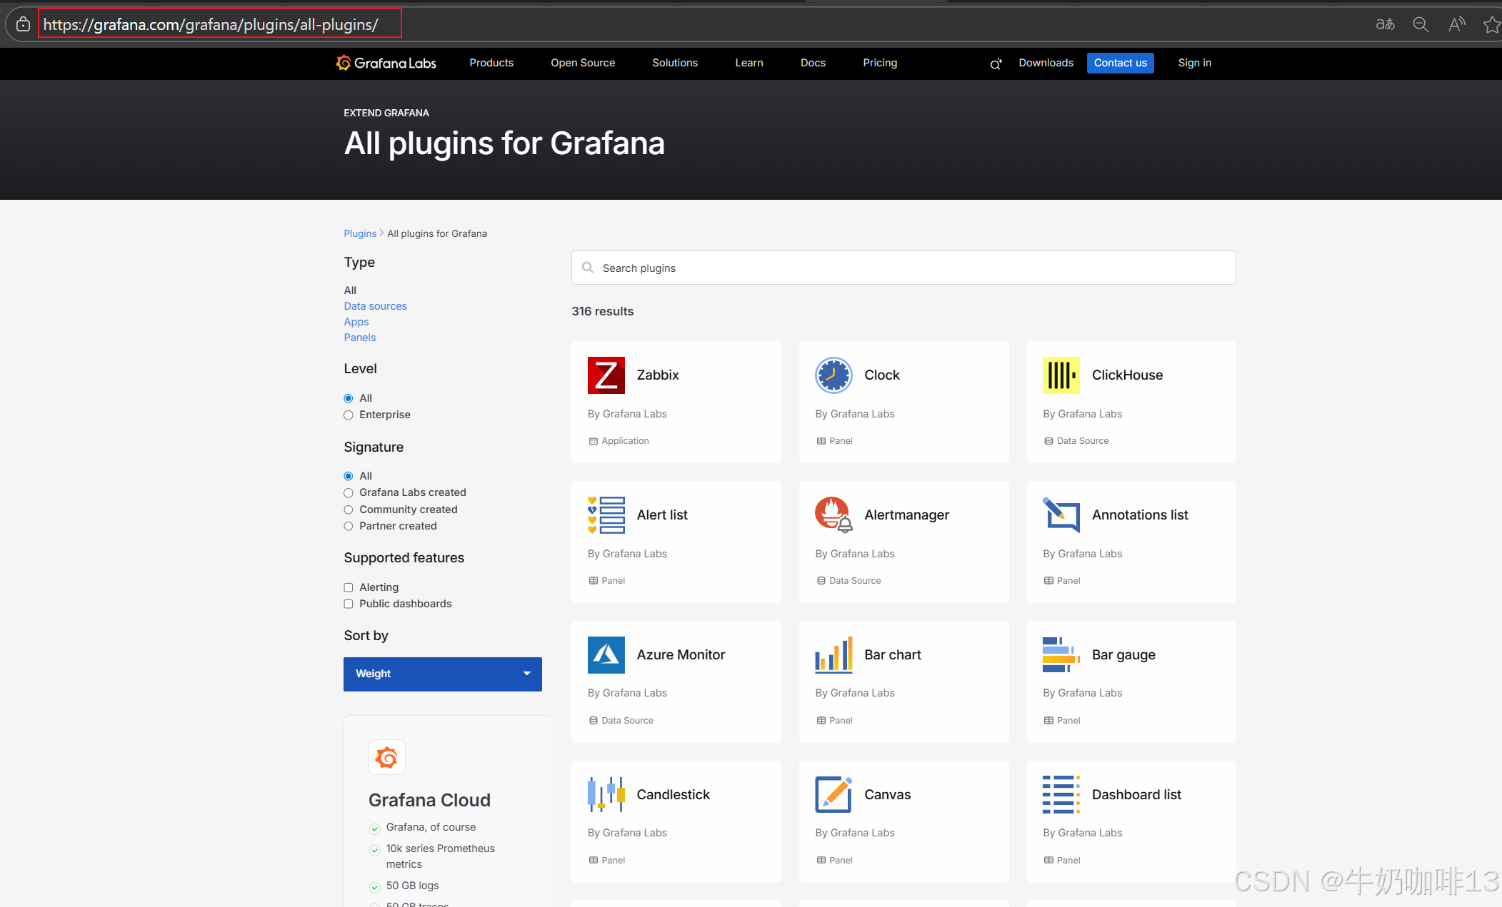Zoom out using browser magnifier icon
This screenshot has width=1502, height=907.
[1421, 25]
